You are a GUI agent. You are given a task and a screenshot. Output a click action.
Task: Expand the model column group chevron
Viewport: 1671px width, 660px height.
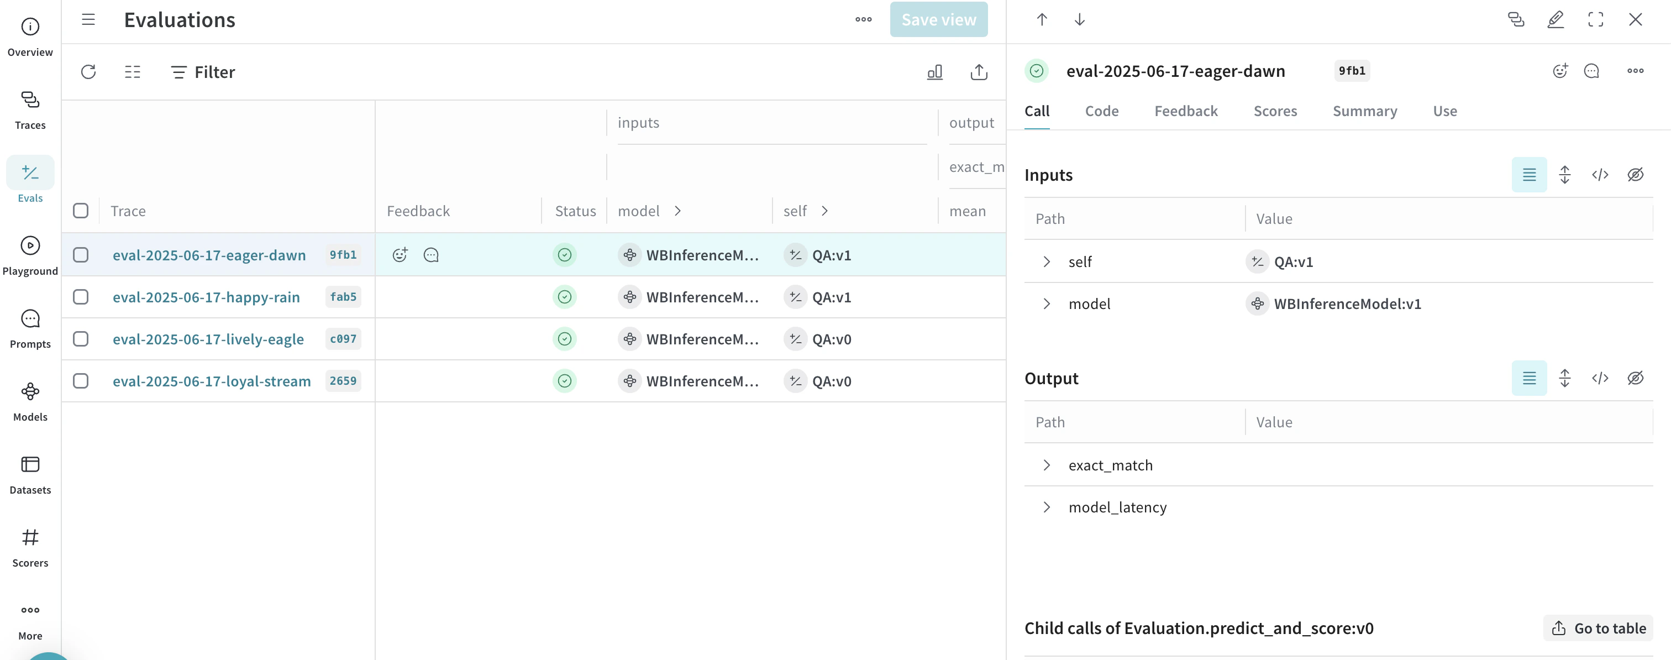[677, 211]
